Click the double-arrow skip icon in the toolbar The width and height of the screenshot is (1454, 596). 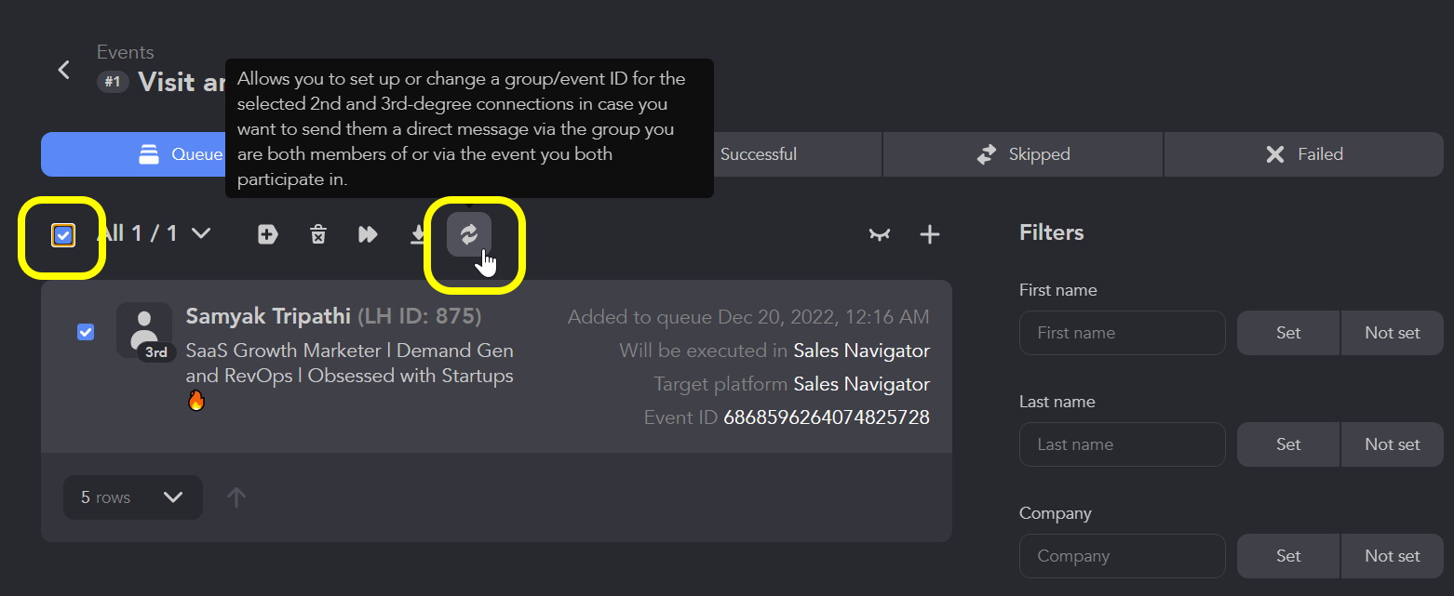coord(369,234)
